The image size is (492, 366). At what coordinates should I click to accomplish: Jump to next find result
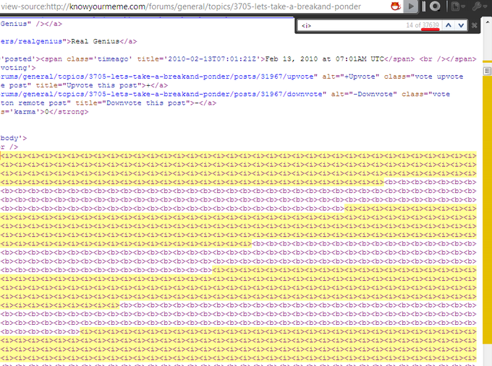coord(461,25)
